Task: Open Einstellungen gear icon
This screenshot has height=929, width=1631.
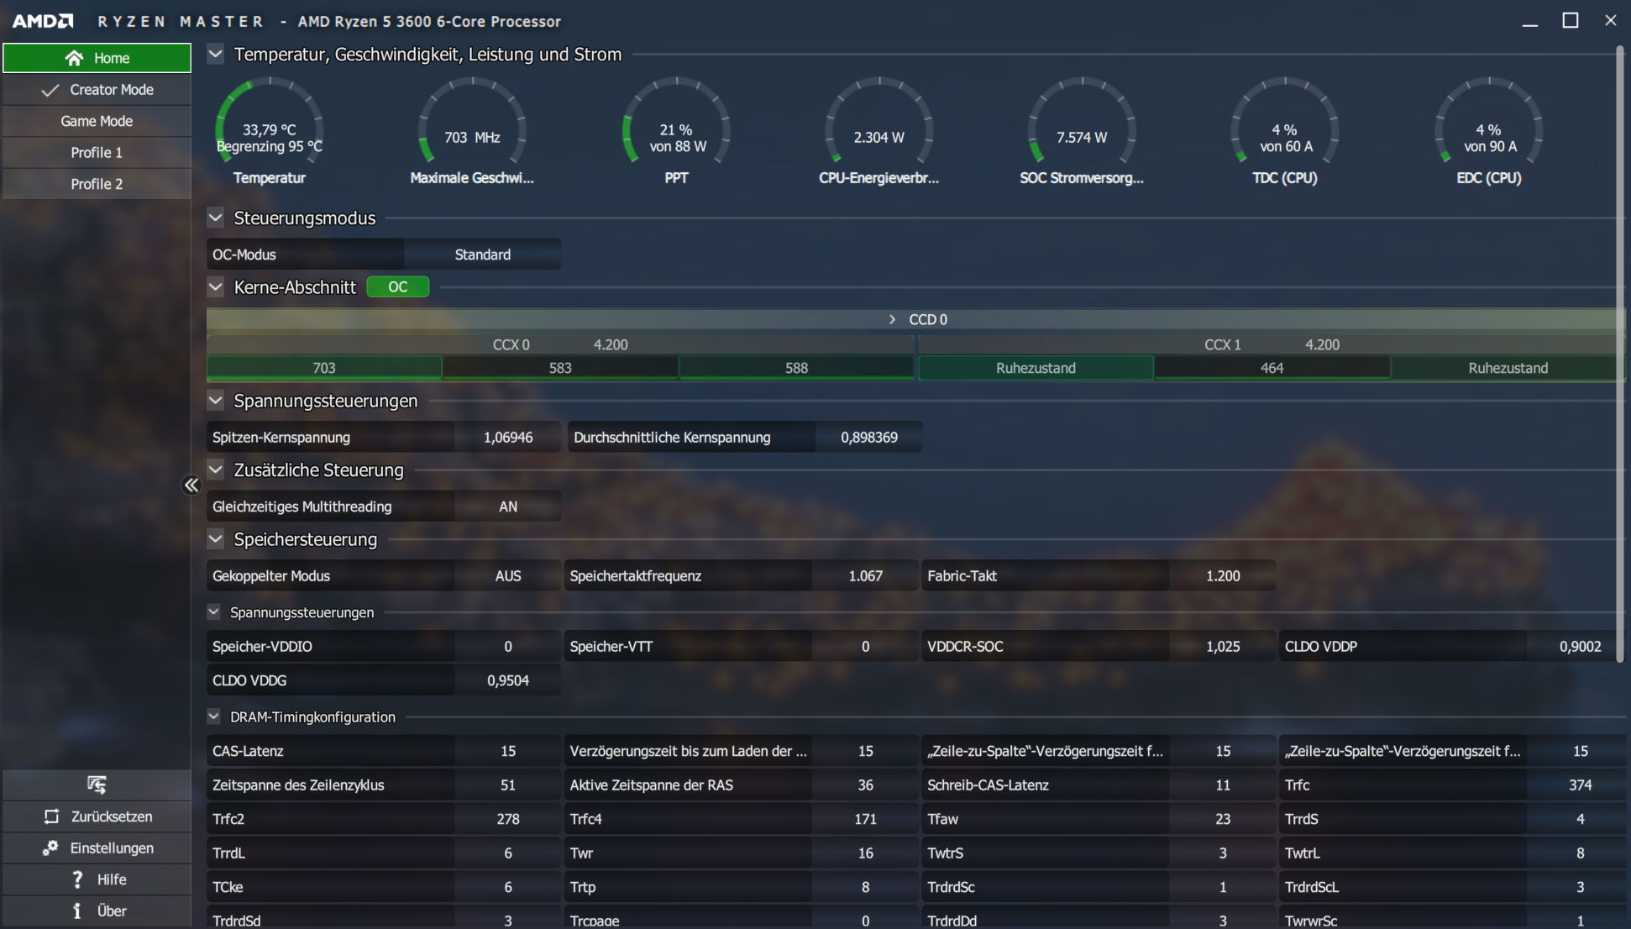Action: click(x=50, y=848)
